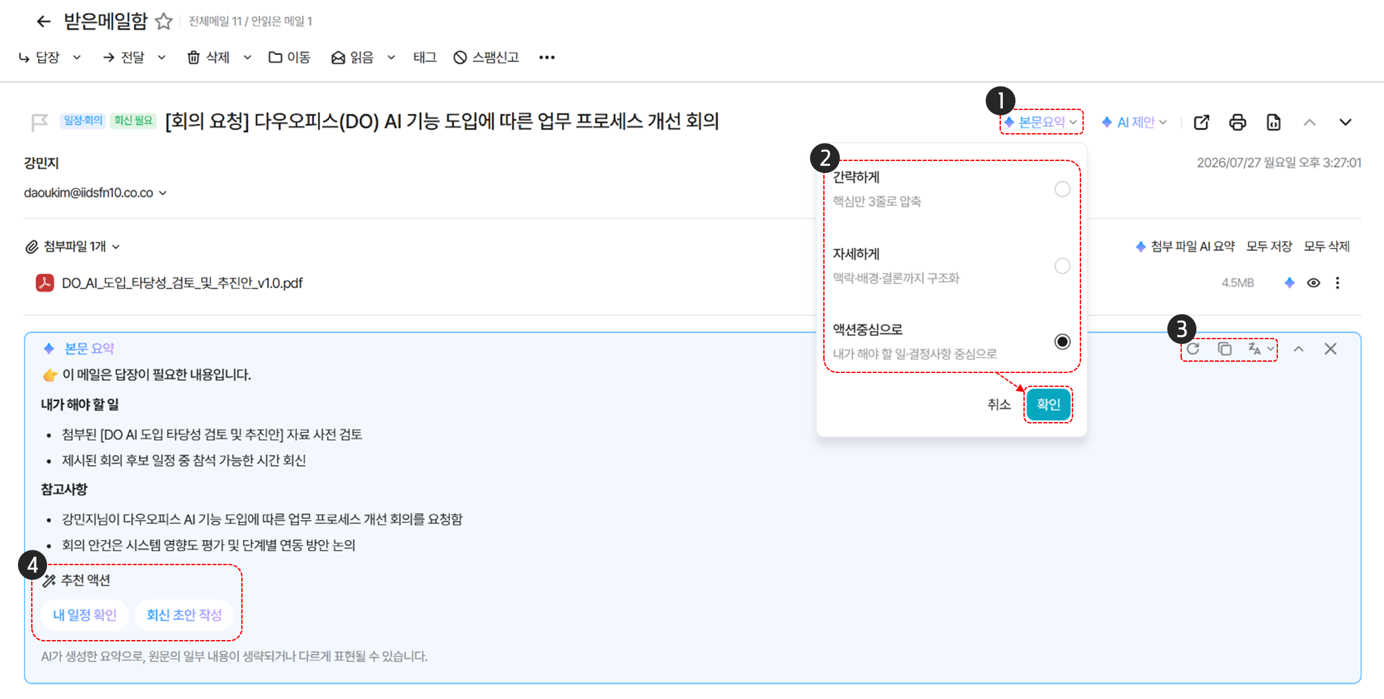Image resolution: width=1384 pixels, height=699 pixels.
Task: Click 모두 저장 for attachments
Action: pos(1269,246)
